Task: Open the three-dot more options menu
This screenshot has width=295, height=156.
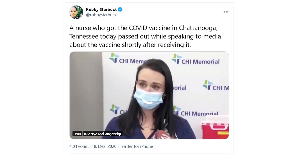Action: click(226, 12)
